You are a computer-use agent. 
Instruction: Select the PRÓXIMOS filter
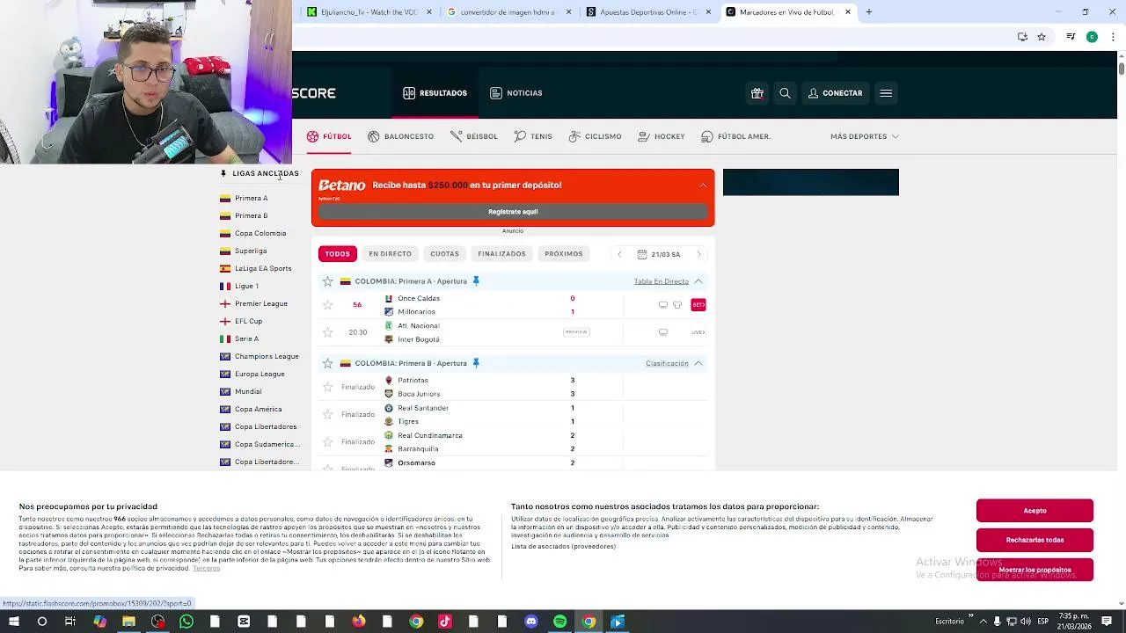564,254
